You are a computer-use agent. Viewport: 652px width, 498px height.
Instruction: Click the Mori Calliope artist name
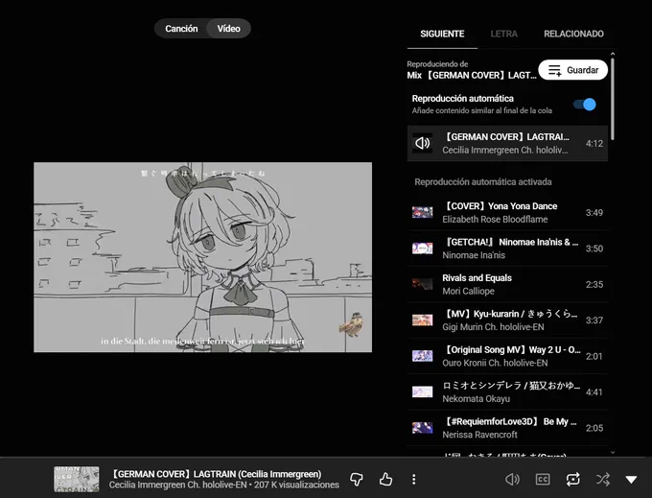tap(468, 292)
